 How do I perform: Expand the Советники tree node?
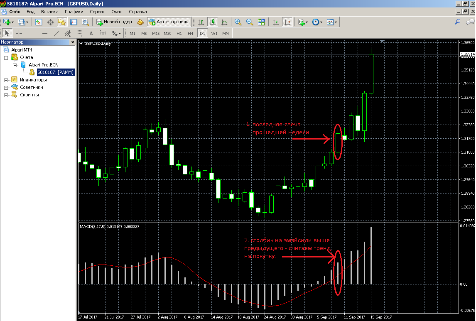coord(6,88)
